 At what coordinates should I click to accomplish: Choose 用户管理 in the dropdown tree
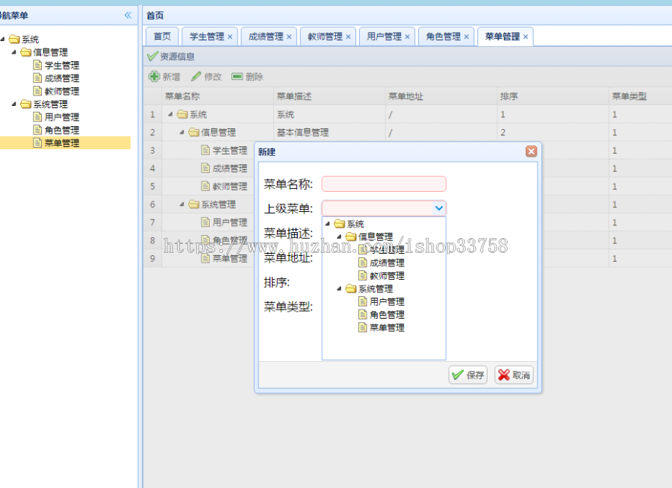coord(387,301)
